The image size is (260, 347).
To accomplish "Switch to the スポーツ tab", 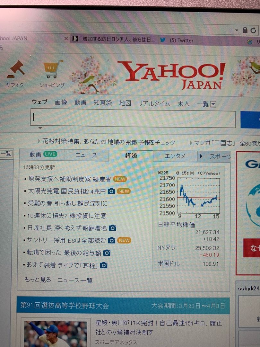I will (220, 156).
